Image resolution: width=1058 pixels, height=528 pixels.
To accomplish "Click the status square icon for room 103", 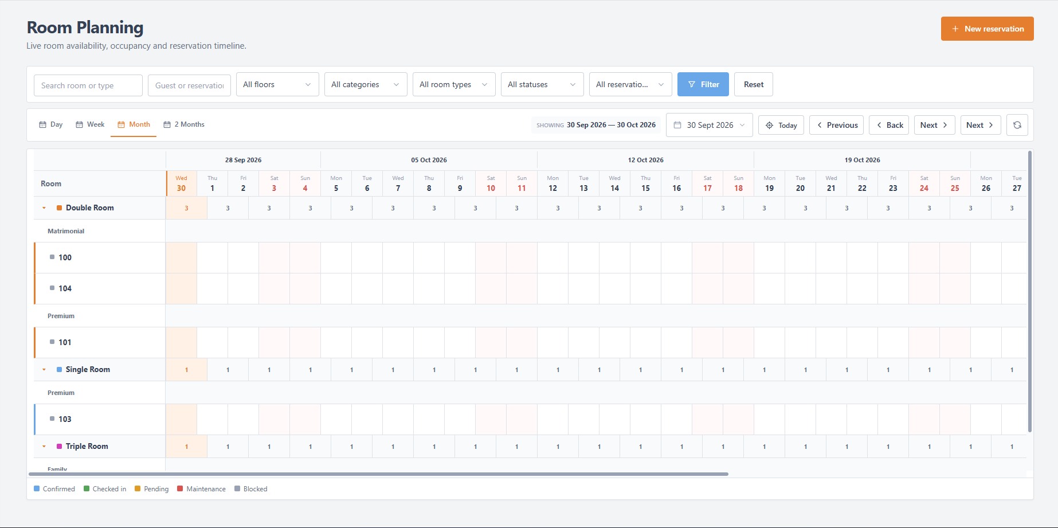I will pyautogui.click(x=52, y=419).
